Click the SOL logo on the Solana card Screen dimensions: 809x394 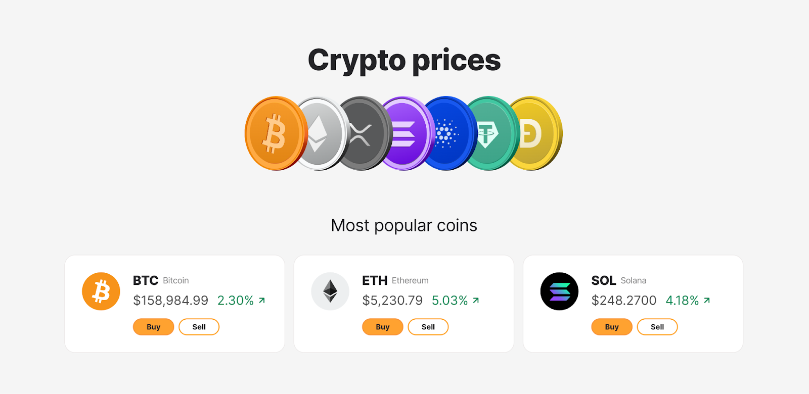[559, 291]
